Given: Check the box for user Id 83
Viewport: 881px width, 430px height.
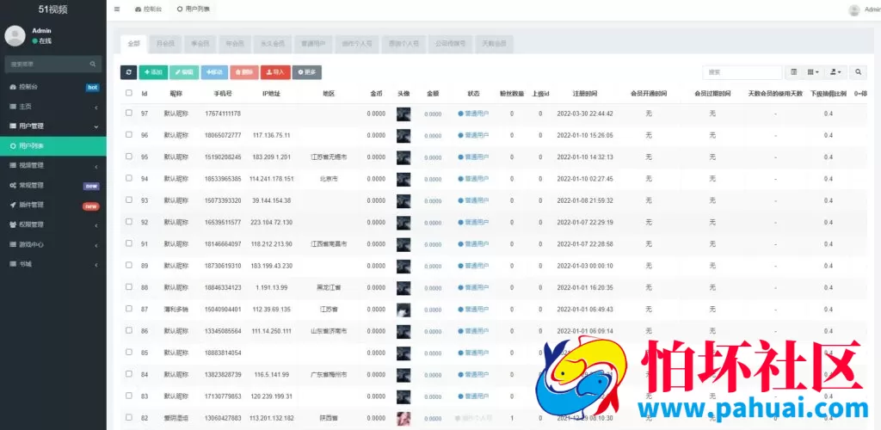Looking at the screenshot, I should 129,396.
